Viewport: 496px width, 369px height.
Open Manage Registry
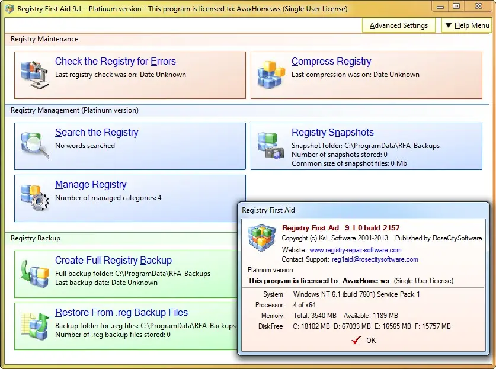click(91, 184)
